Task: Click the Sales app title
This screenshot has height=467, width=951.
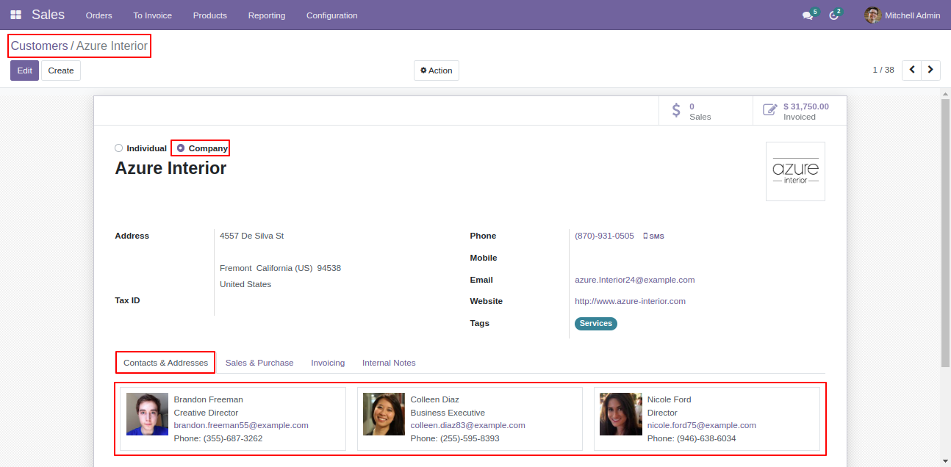Action: [49, 15]
